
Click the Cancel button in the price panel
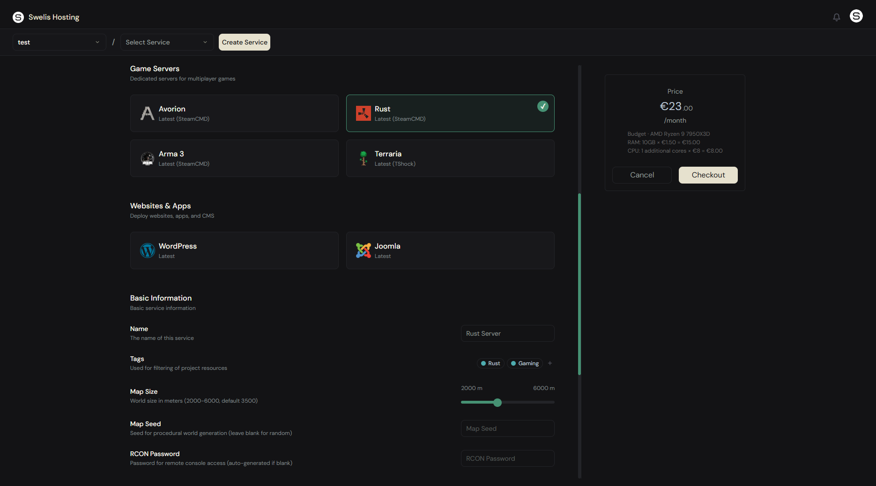(x=641, y=175)
